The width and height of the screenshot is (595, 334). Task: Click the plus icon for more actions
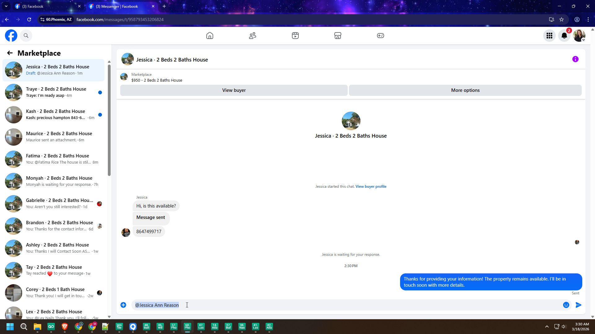pyautogui.click(x=123, y=305)
